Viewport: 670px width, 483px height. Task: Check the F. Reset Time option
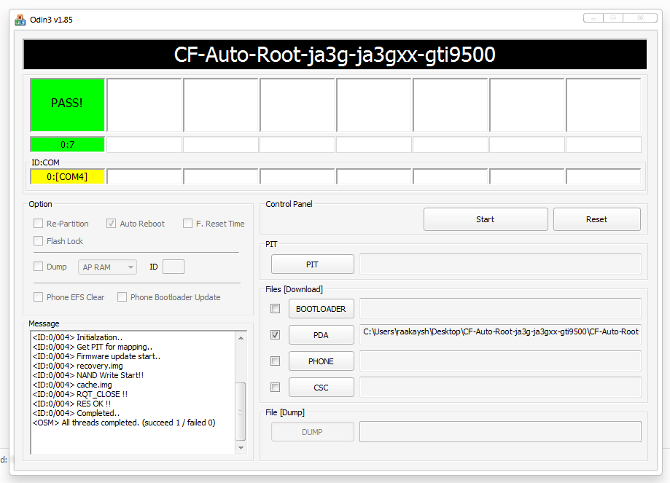[187, 224]
